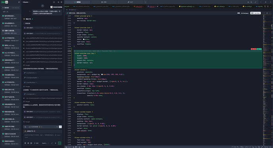This screenshot has width=273, height=148.
Task: Switch to the MCP tab at top
Action: click(131, 2)
